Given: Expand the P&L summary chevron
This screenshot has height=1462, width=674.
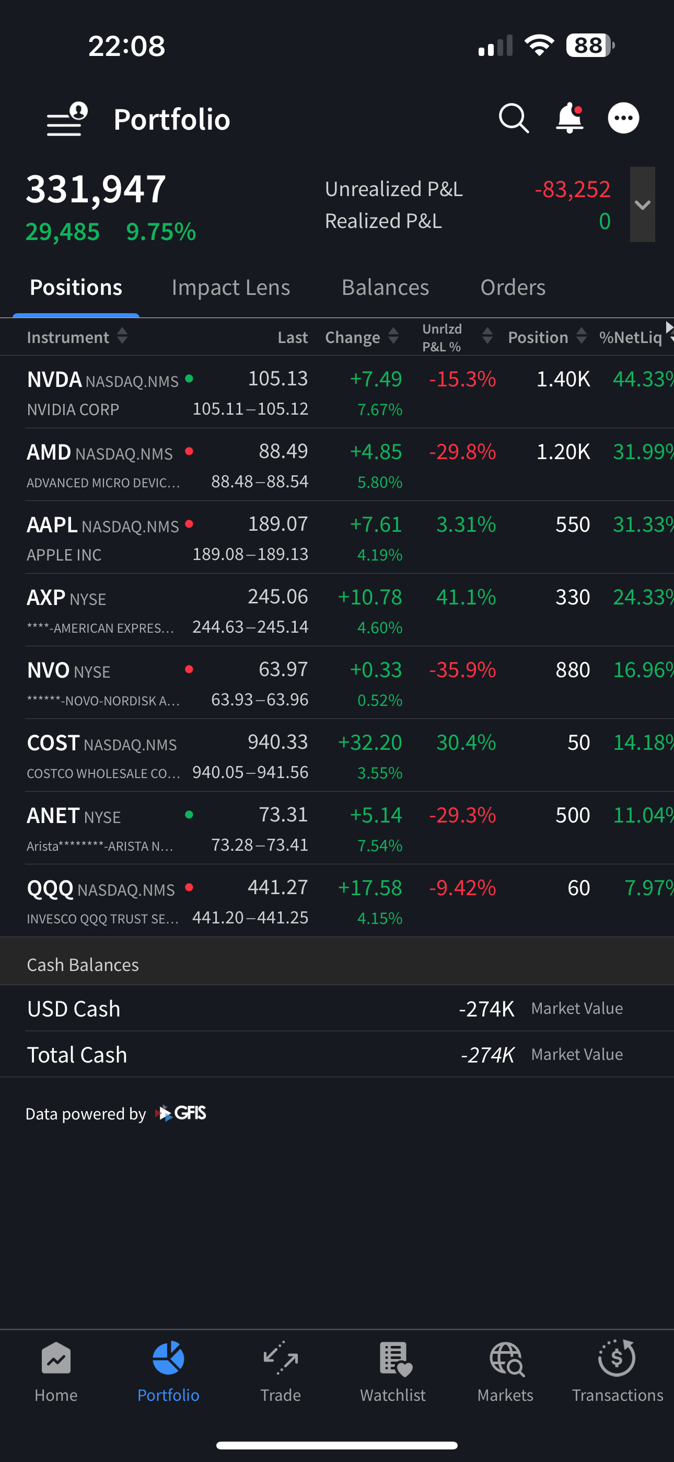Looking at the screenshot, I should (x=642, y=205).
